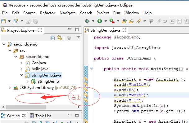Open the Refactor menu

(x=47, y=13)
